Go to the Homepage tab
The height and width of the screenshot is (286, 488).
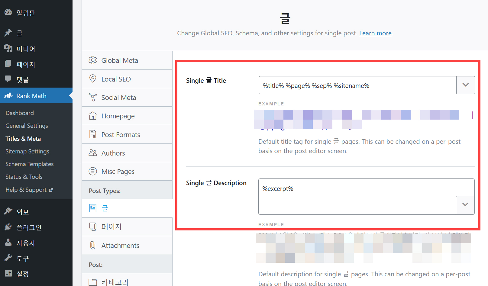pyautogui.click(x=127, y=116)
